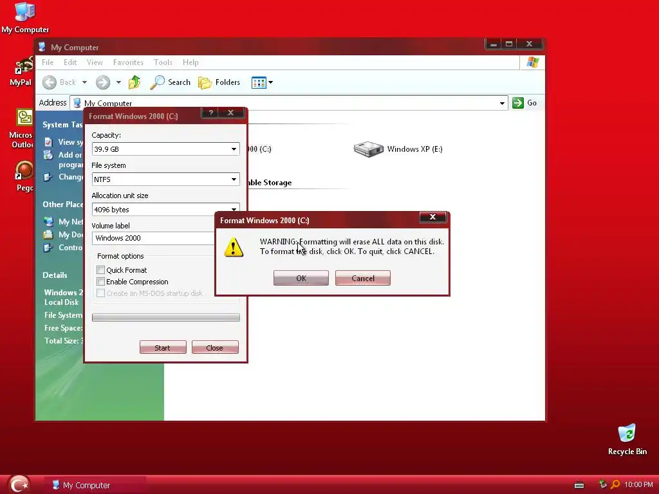The height and width of the screenshot is (494, 659).
Task: Expand the Views dropdown arrow
Action: (271, 82)
